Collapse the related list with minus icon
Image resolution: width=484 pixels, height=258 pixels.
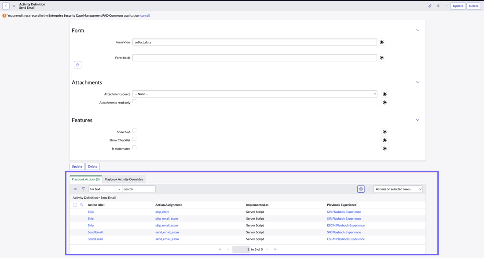[x=369, y=189]
